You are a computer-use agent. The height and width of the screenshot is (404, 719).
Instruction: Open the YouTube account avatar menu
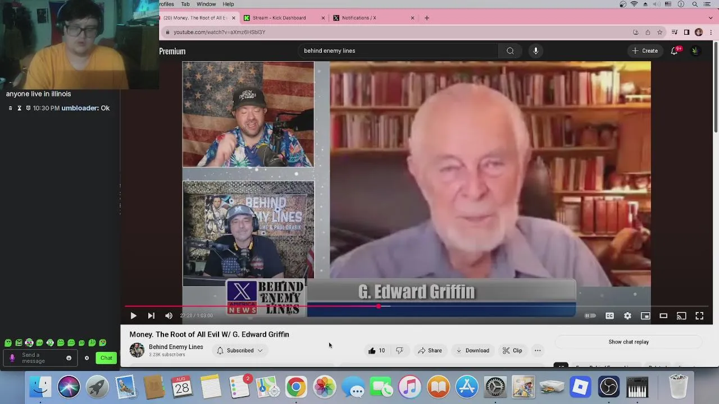click(695, 50)
